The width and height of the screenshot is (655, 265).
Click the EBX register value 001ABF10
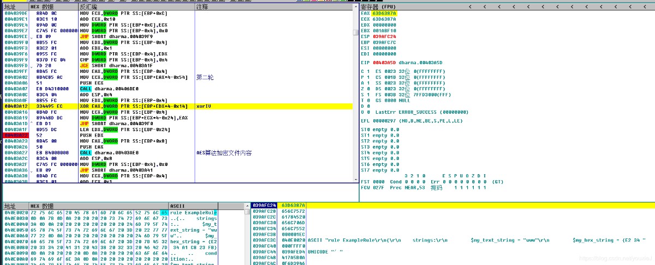(384, 30)
